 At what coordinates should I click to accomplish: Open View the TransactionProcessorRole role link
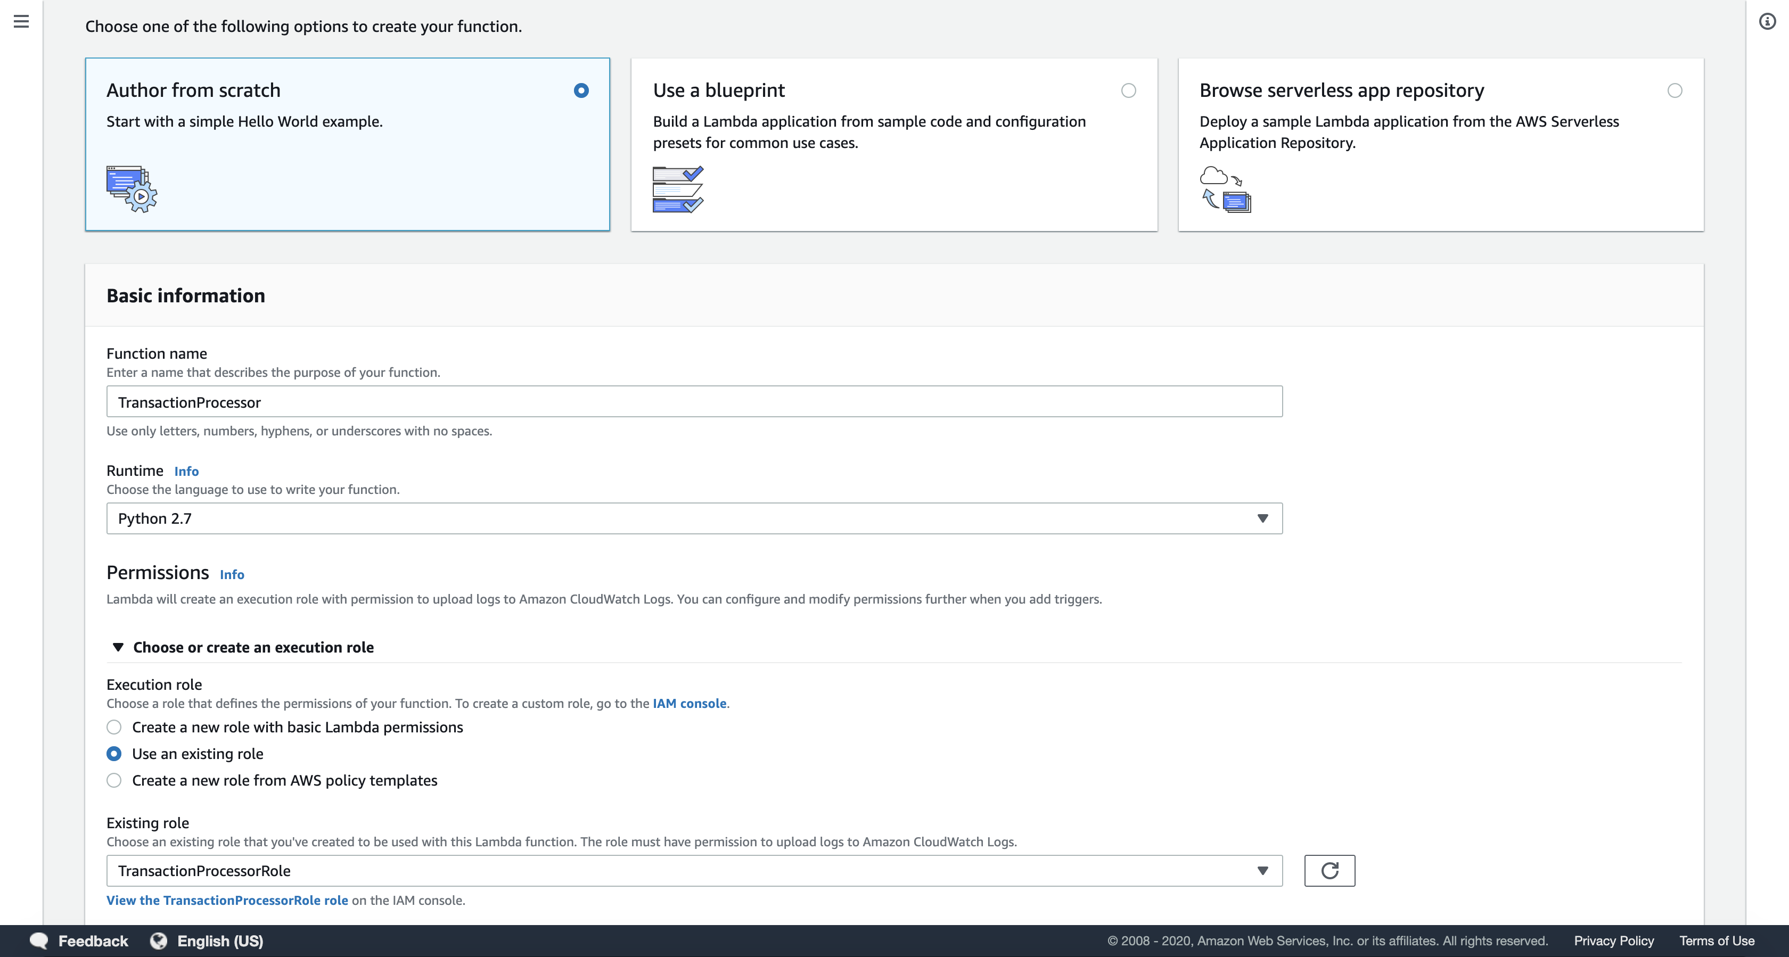tap(227, 901)
